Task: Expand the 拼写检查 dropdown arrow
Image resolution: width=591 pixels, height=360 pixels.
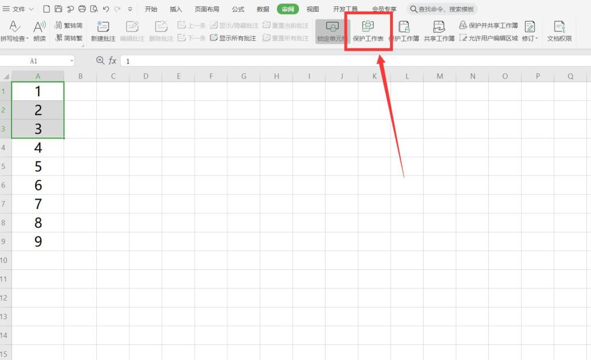Action: [28, 39]
